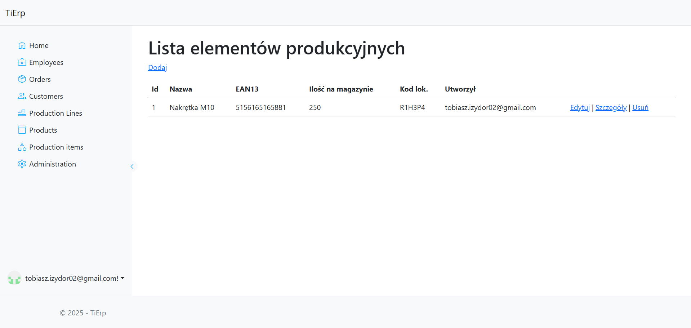Open the Employees menu item
Image resolution: width=691 pixels, height=328 pixels.
[46, 62]
